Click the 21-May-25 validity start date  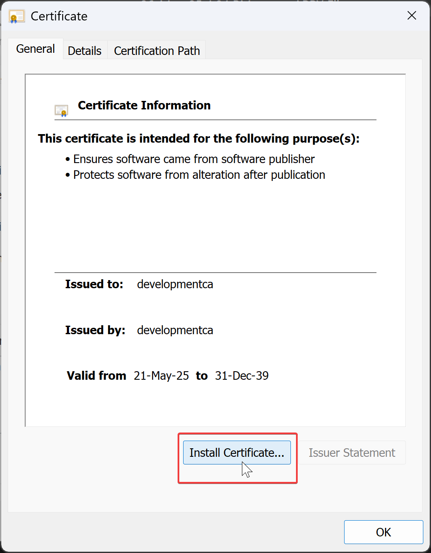pyautogui.click(x=161, y=375)
